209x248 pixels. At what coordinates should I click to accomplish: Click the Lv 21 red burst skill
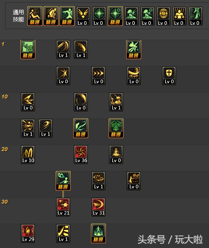click(63, 207)
